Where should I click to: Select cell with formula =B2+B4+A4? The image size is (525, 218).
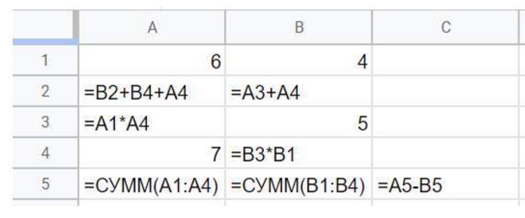(x=152, y=91)
